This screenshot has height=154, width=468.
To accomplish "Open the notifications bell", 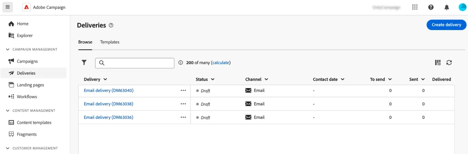I will 447,7.
